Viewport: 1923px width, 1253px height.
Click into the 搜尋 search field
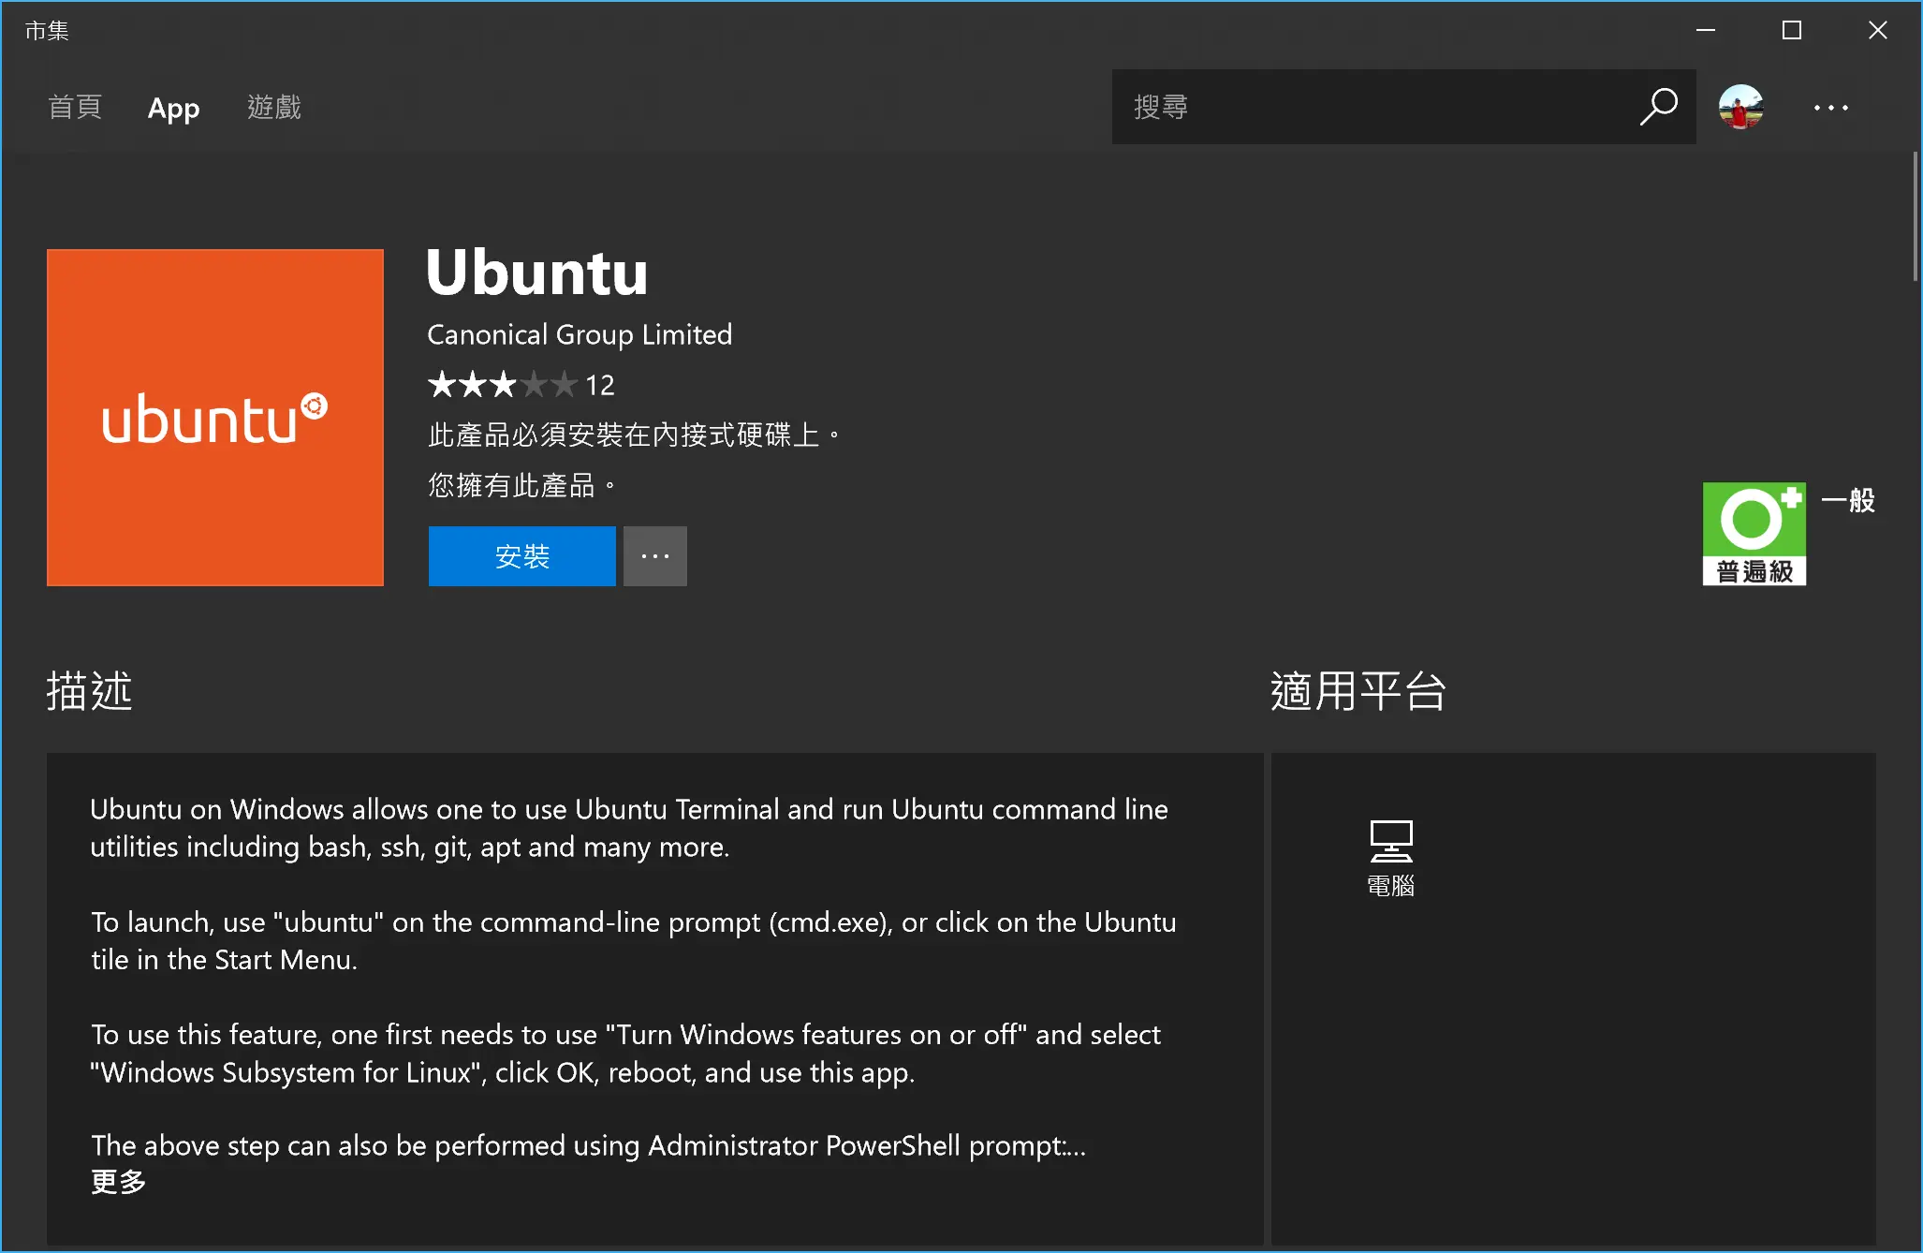click(x=1367, y=107)
